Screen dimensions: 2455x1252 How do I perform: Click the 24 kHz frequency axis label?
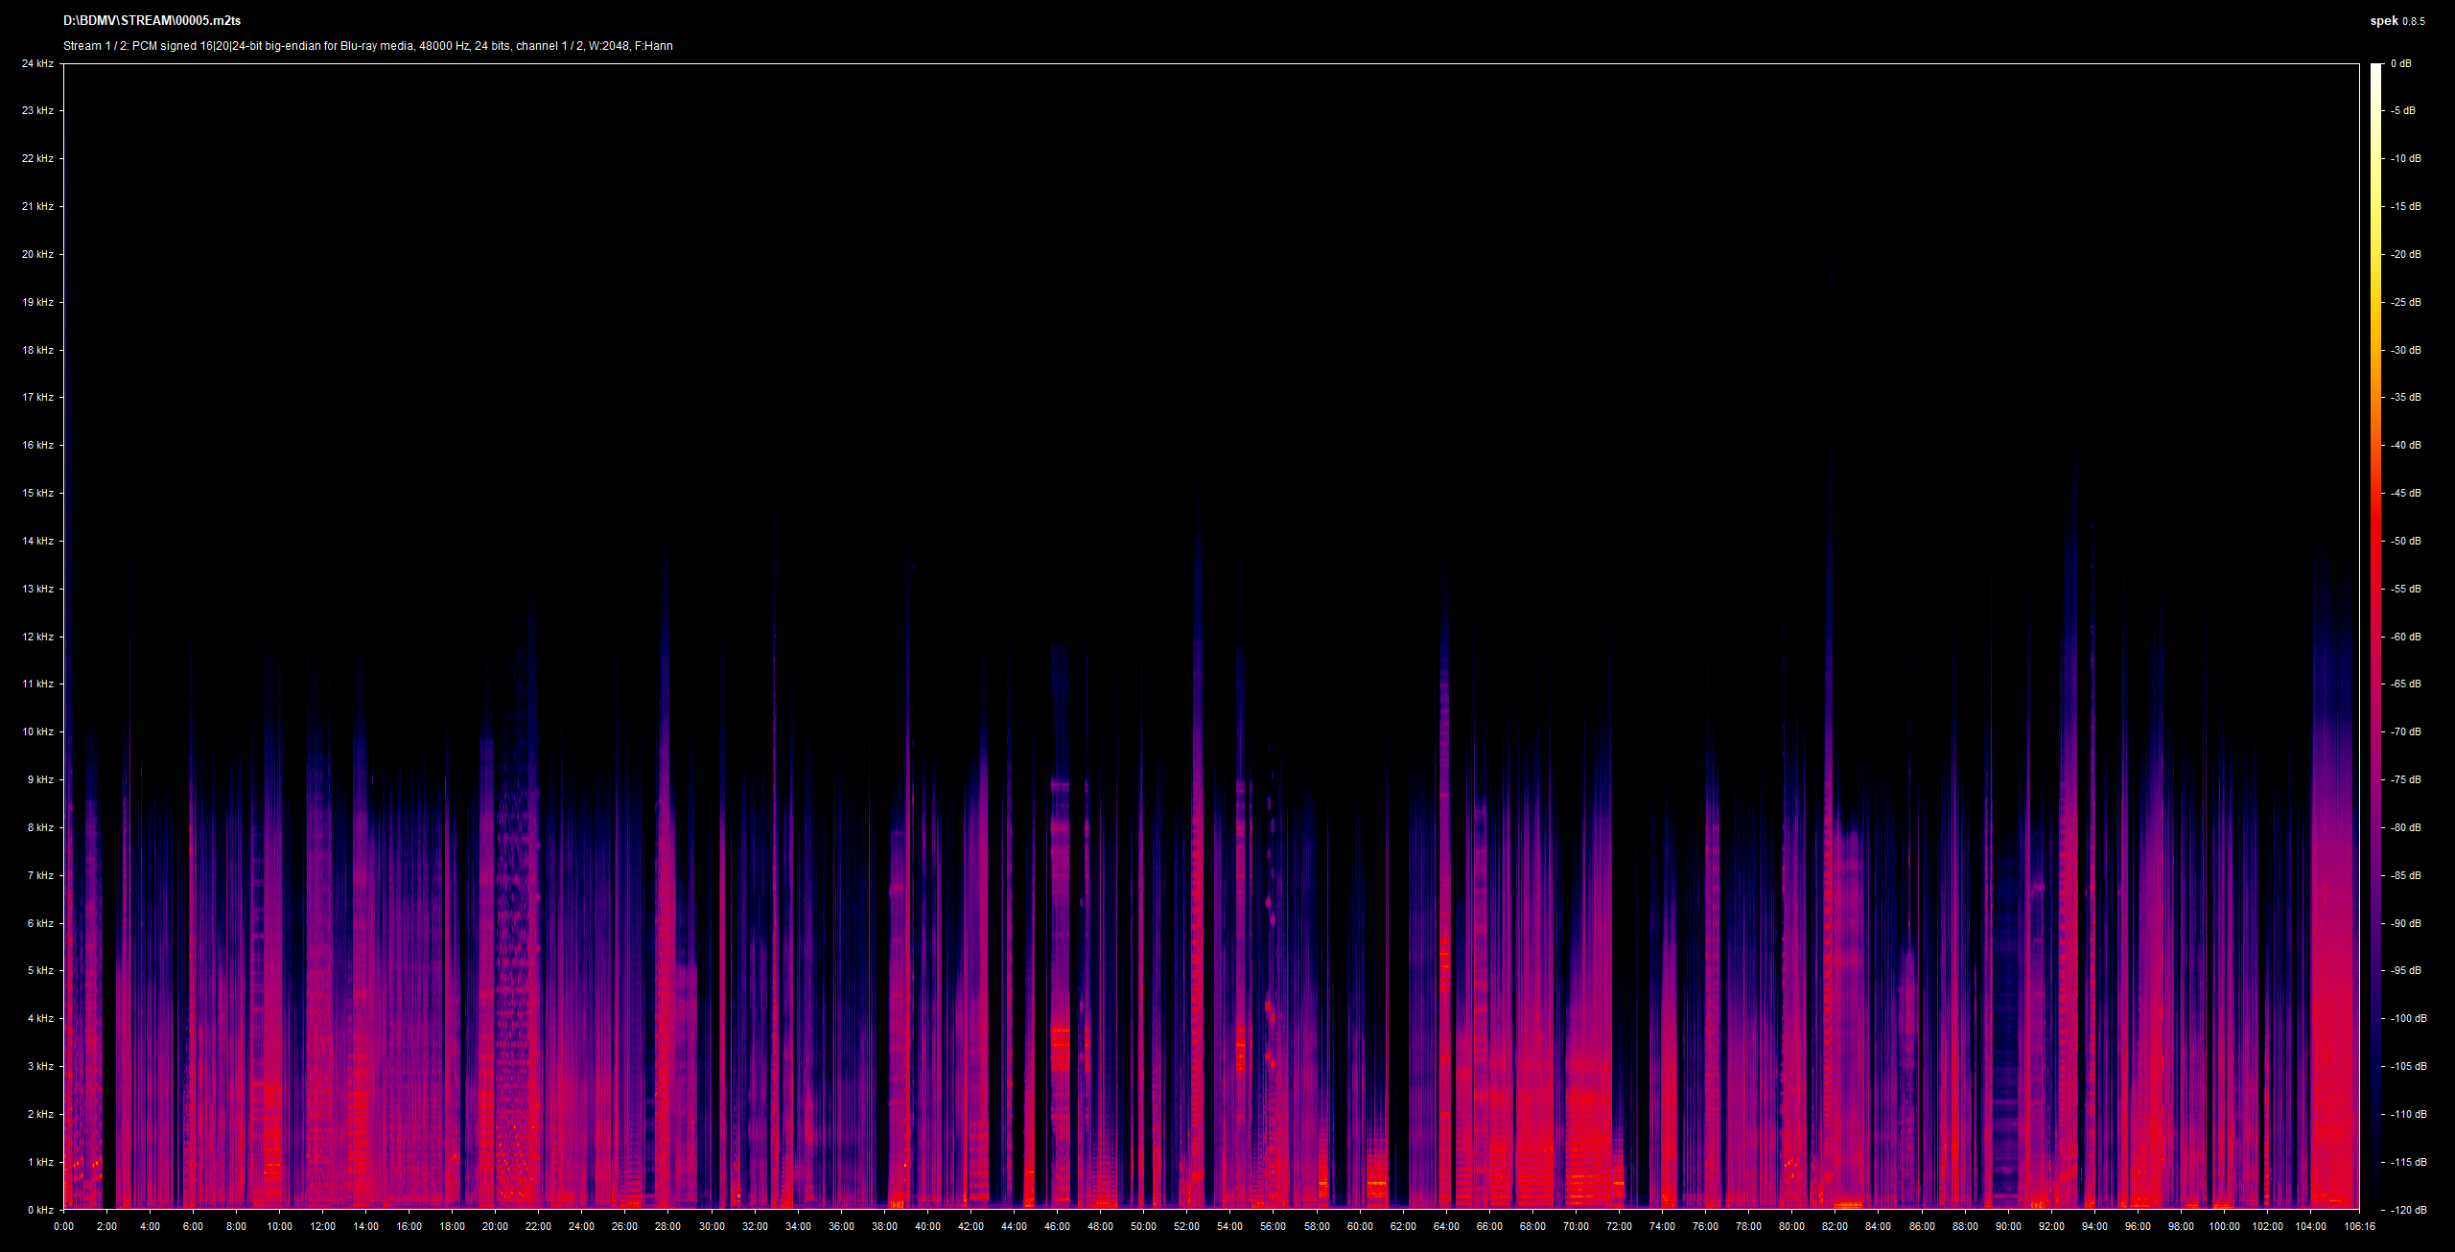38,63
